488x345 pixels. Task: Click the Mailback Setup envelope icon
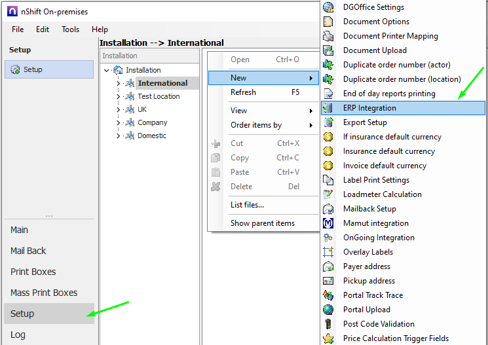(x=328, y=209)
